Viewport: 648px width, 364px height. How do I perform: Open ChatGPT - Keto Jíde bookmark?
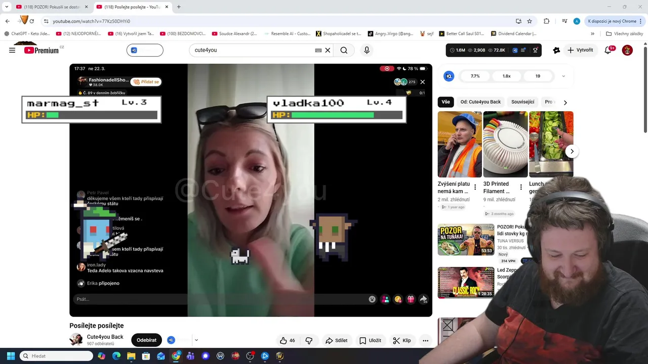[27, 34]
